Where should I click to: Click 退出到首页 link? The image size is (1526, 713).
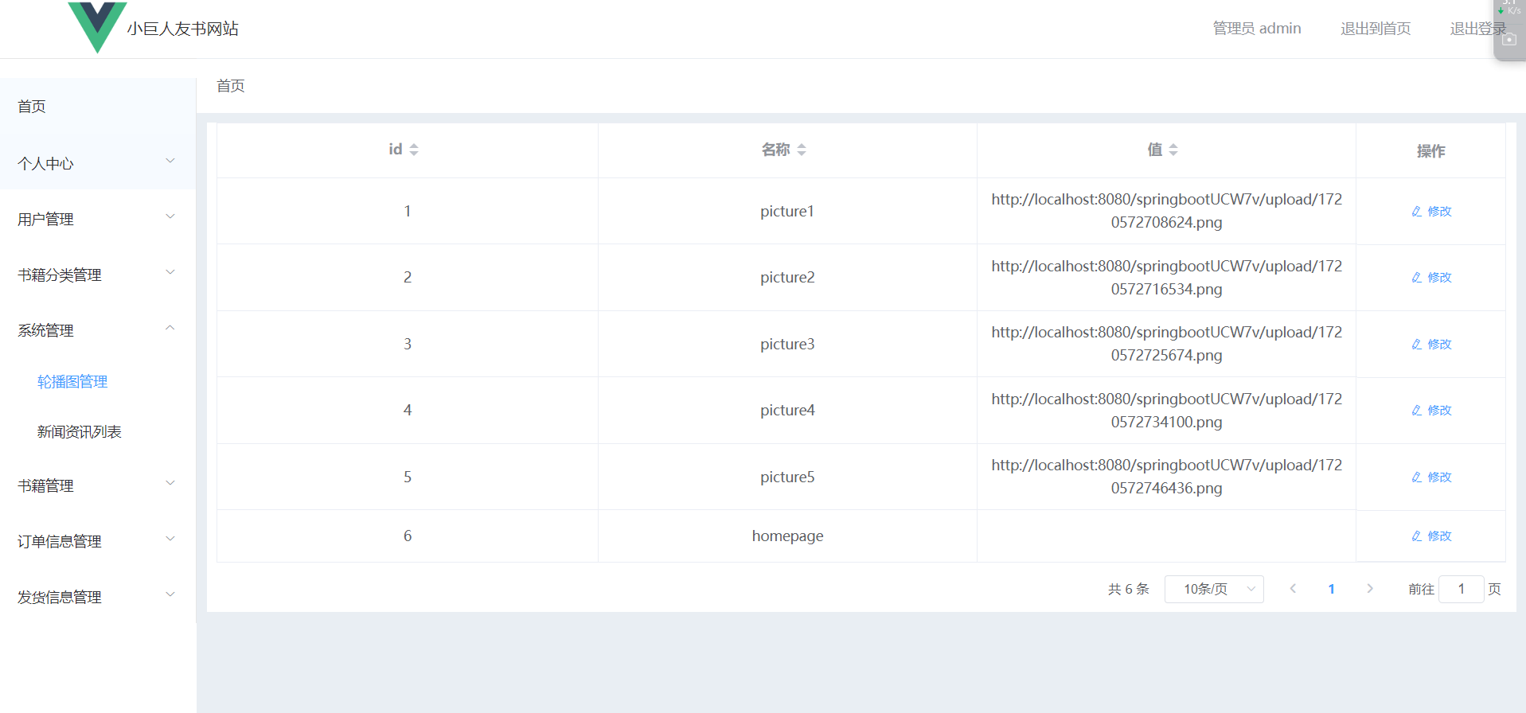(1376, 29)
